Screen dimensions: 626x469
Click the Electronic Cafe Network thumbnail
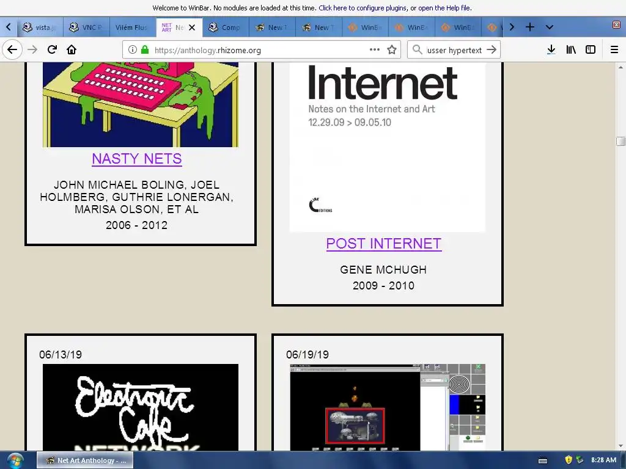tap(141, 407)
